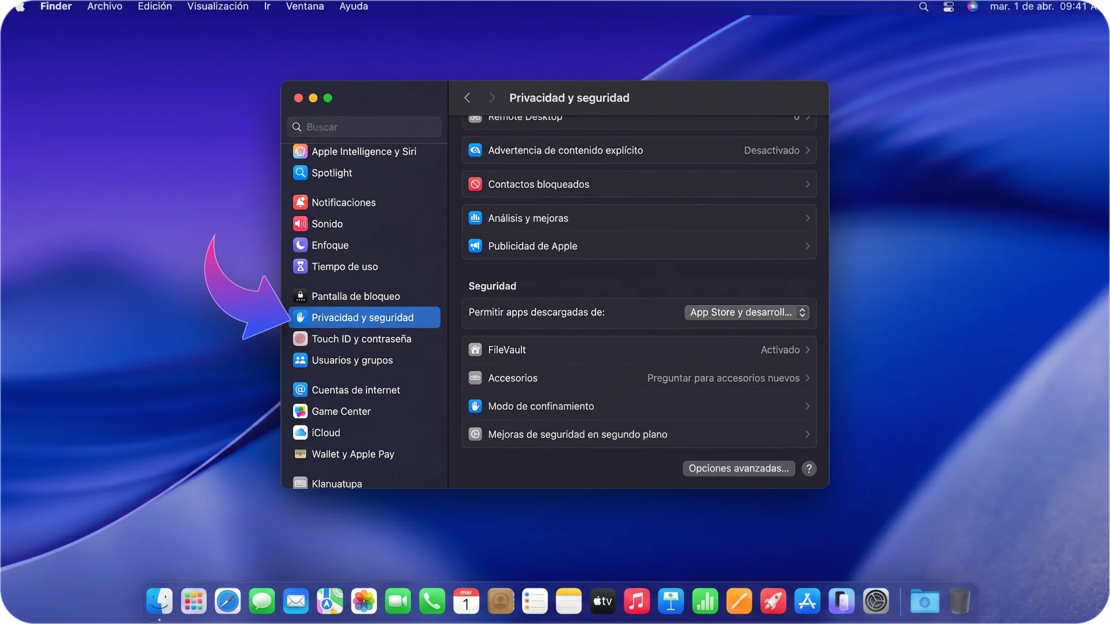Open the Visualización menu
Screen dimensions: 1110x624
coord(217,6)
